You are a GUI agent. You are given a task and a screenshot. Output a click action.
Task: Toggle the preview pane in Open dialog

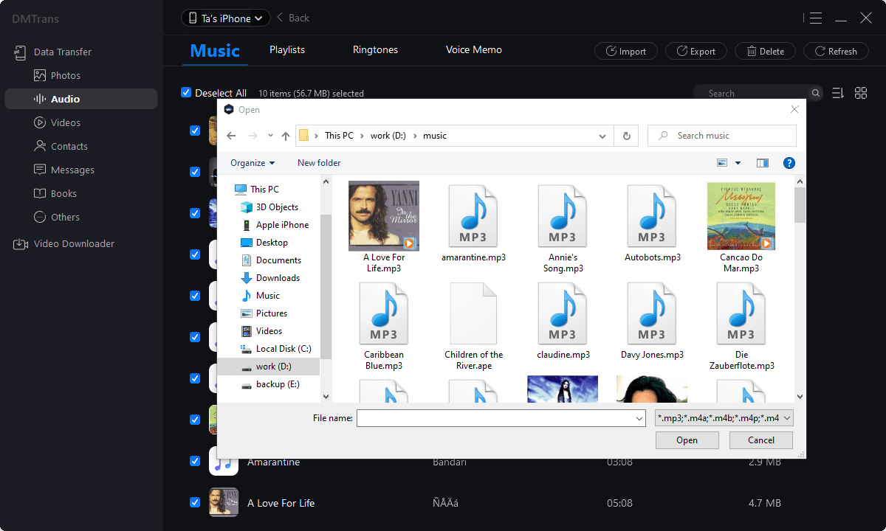click(x=763, y=163)
